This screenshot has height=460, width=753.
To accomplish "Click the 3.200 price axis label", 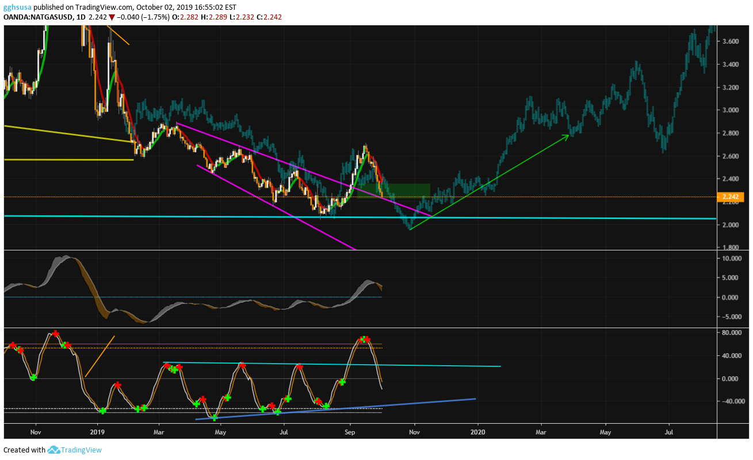I will click(x=732, y=88).
